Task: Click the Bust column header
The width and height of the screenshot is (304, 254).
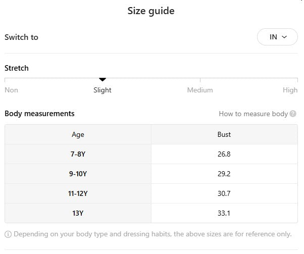Action: tap(224, 134)
